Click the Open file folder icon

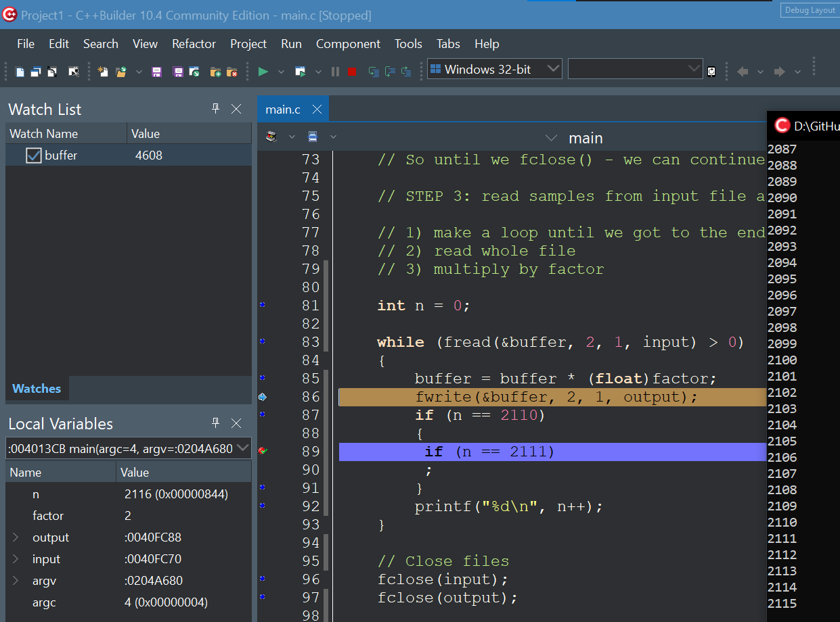[121, 71]
